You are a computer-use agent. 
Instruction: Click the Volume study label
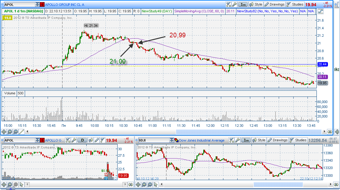point(10,93)
